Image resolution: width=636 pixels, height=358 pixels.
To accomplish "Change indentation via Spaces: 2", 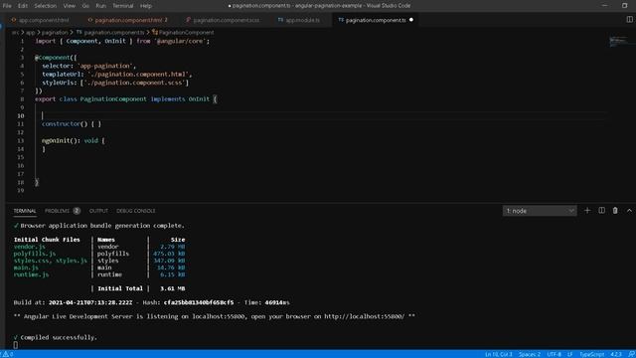I will 530,354.
